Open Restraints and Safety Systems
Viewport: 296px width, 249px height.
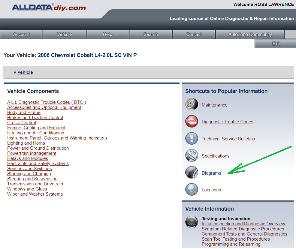pos(38,163)
